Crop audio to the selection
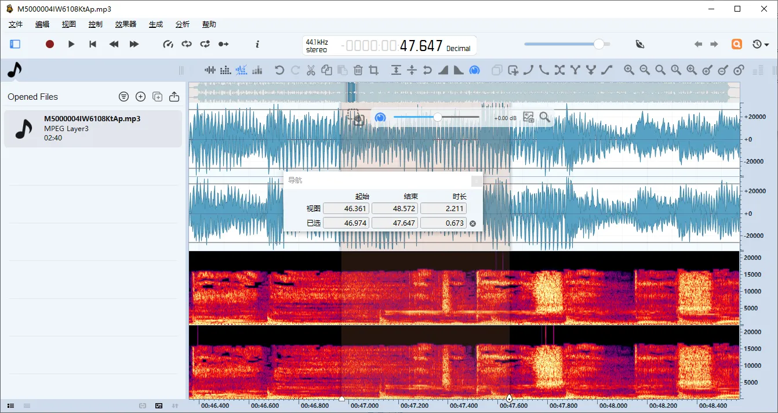 coord(374,70)
